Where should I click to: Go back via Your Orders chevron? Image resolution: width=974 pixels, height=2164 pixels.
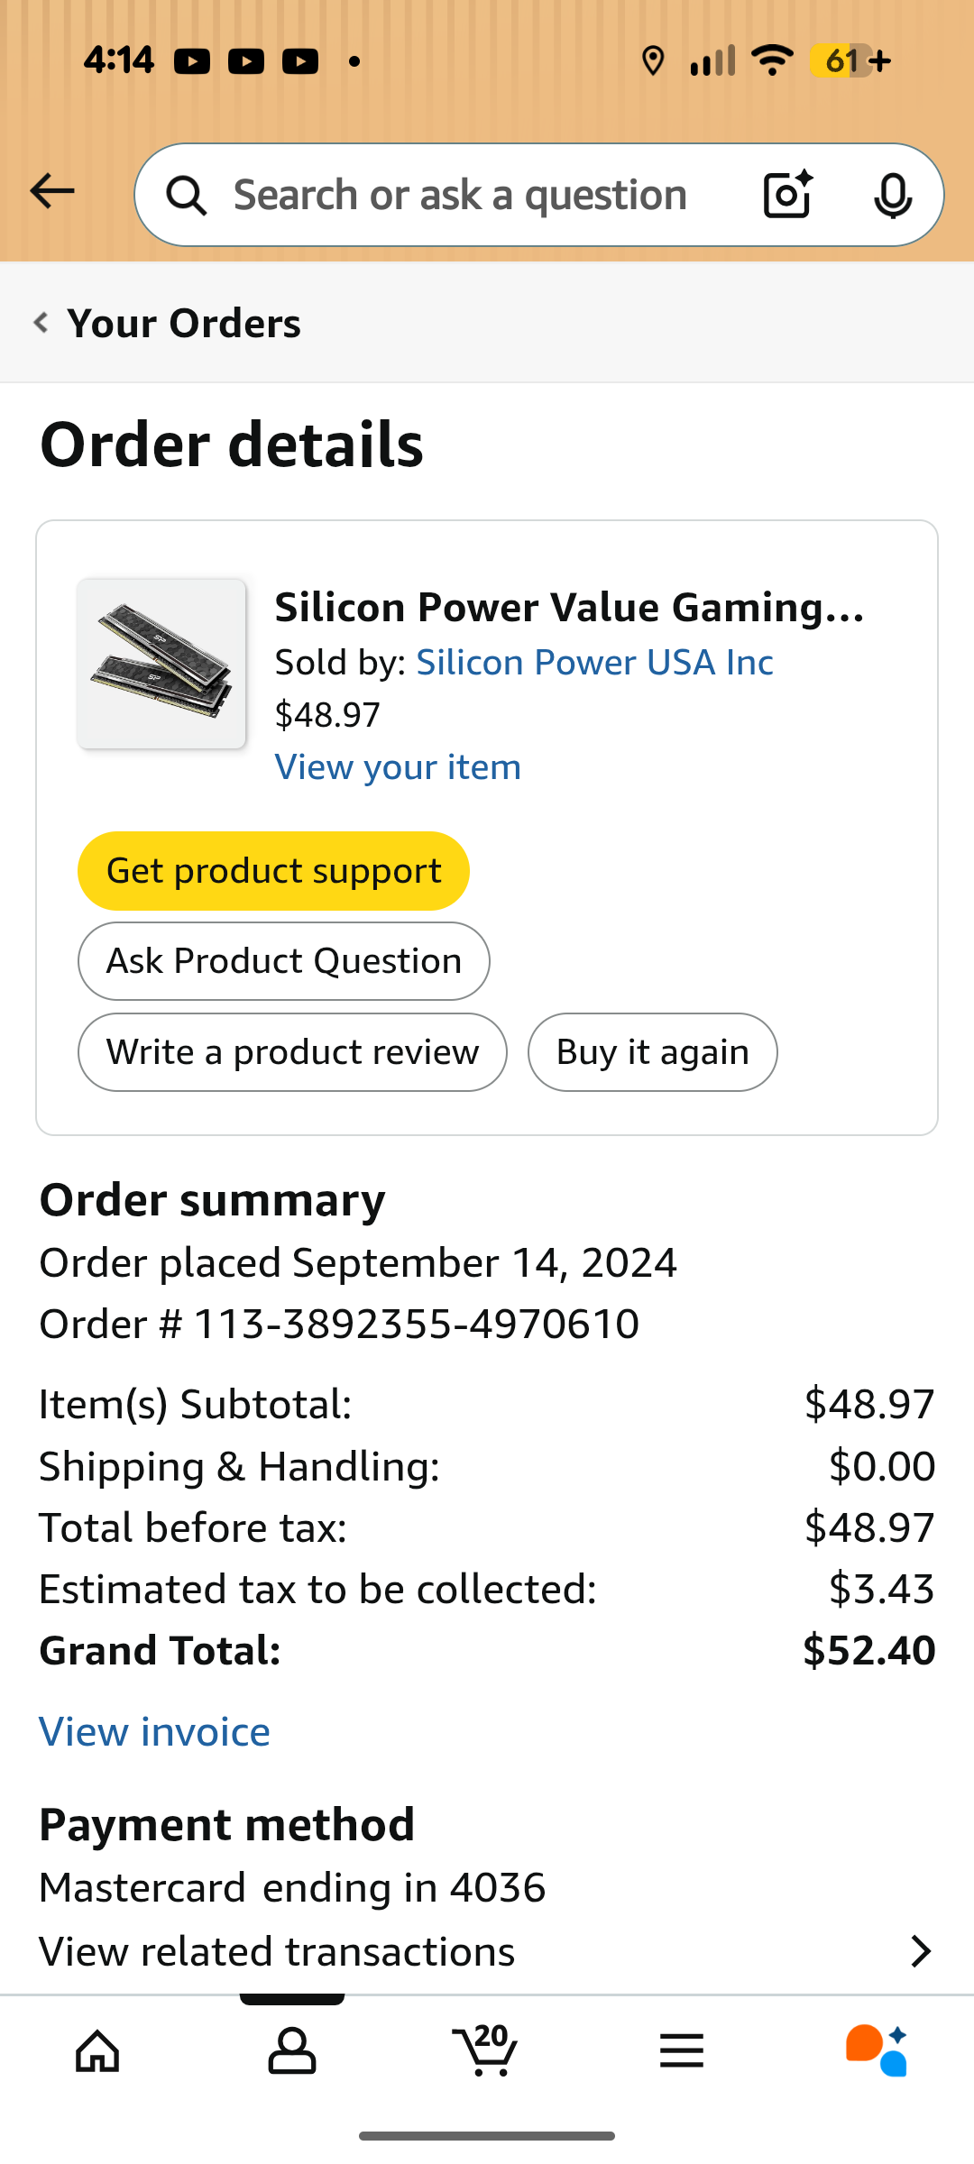coord(41,323)
